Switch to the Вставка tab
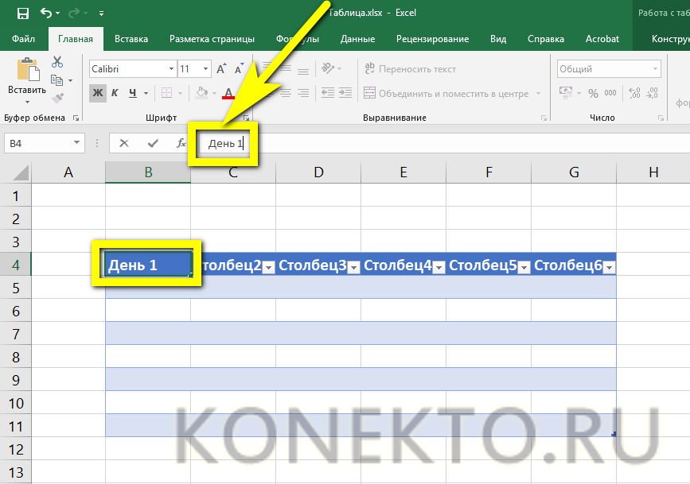 pyautogui.click(x=131, y=39)
